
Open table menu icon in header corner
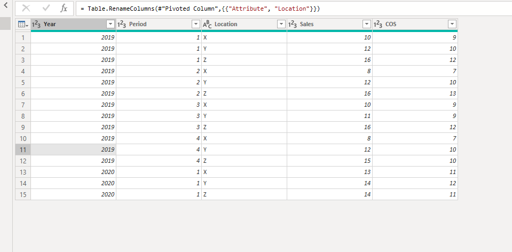tap(23, 24)
